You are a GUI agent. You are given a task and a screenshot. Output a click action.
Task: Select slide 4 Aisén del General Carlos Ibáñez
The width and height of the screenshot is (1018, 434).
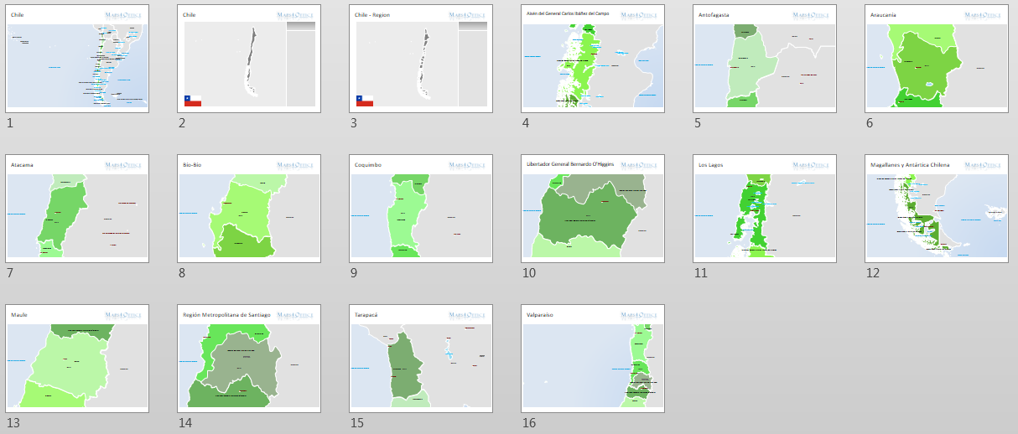(593, 59)
